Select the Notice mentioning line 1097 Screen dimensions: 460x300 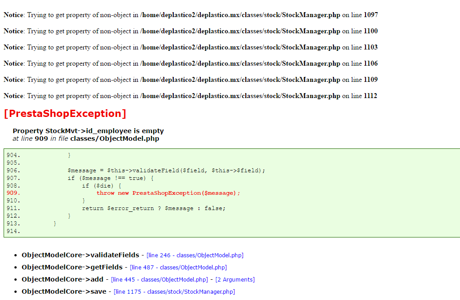coord(191,15)
